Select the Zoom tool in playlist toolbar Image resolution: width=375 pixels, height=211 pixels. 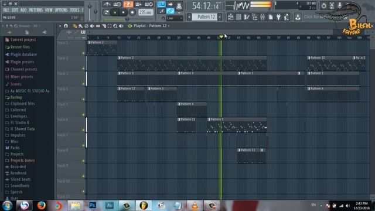pos(115,26)
